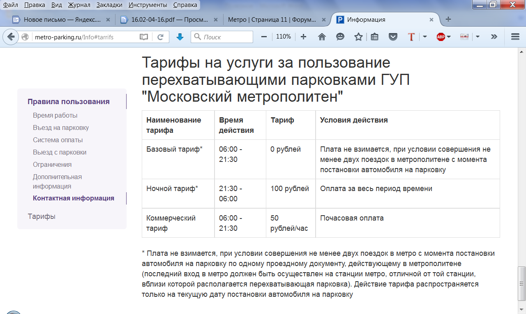Go to Тарифы in the sidebar
The image size is (526, 314).
42,216
